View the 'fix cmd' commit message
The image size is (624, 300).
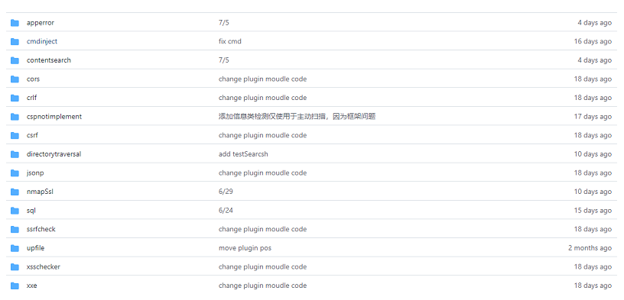pos(230,41)
